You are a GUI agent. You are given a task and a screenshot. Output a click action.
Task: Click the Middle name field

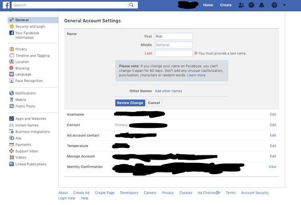click(x=174, y=45)
